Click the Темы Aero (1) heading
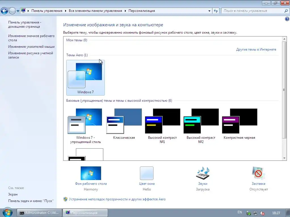 77,55
